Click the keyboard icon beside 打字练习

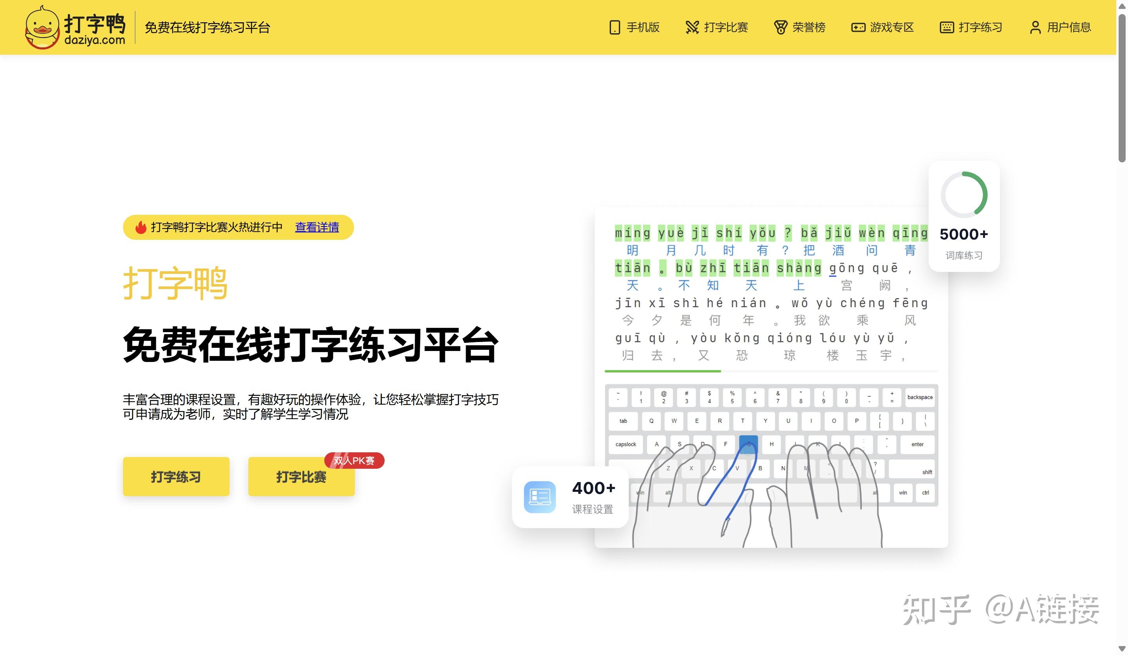[x=947, y=27]
